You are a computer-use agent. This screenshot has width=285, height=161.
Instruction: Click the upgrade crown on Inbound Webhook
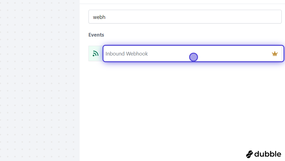[275, 54]
